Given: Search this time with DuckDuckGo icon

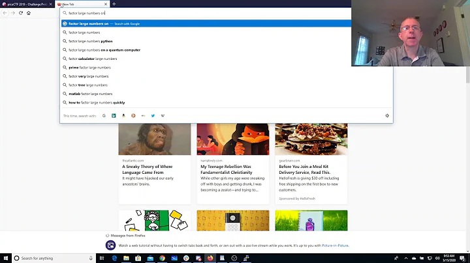Looking at the screenshot, I should tap(133, 116).
